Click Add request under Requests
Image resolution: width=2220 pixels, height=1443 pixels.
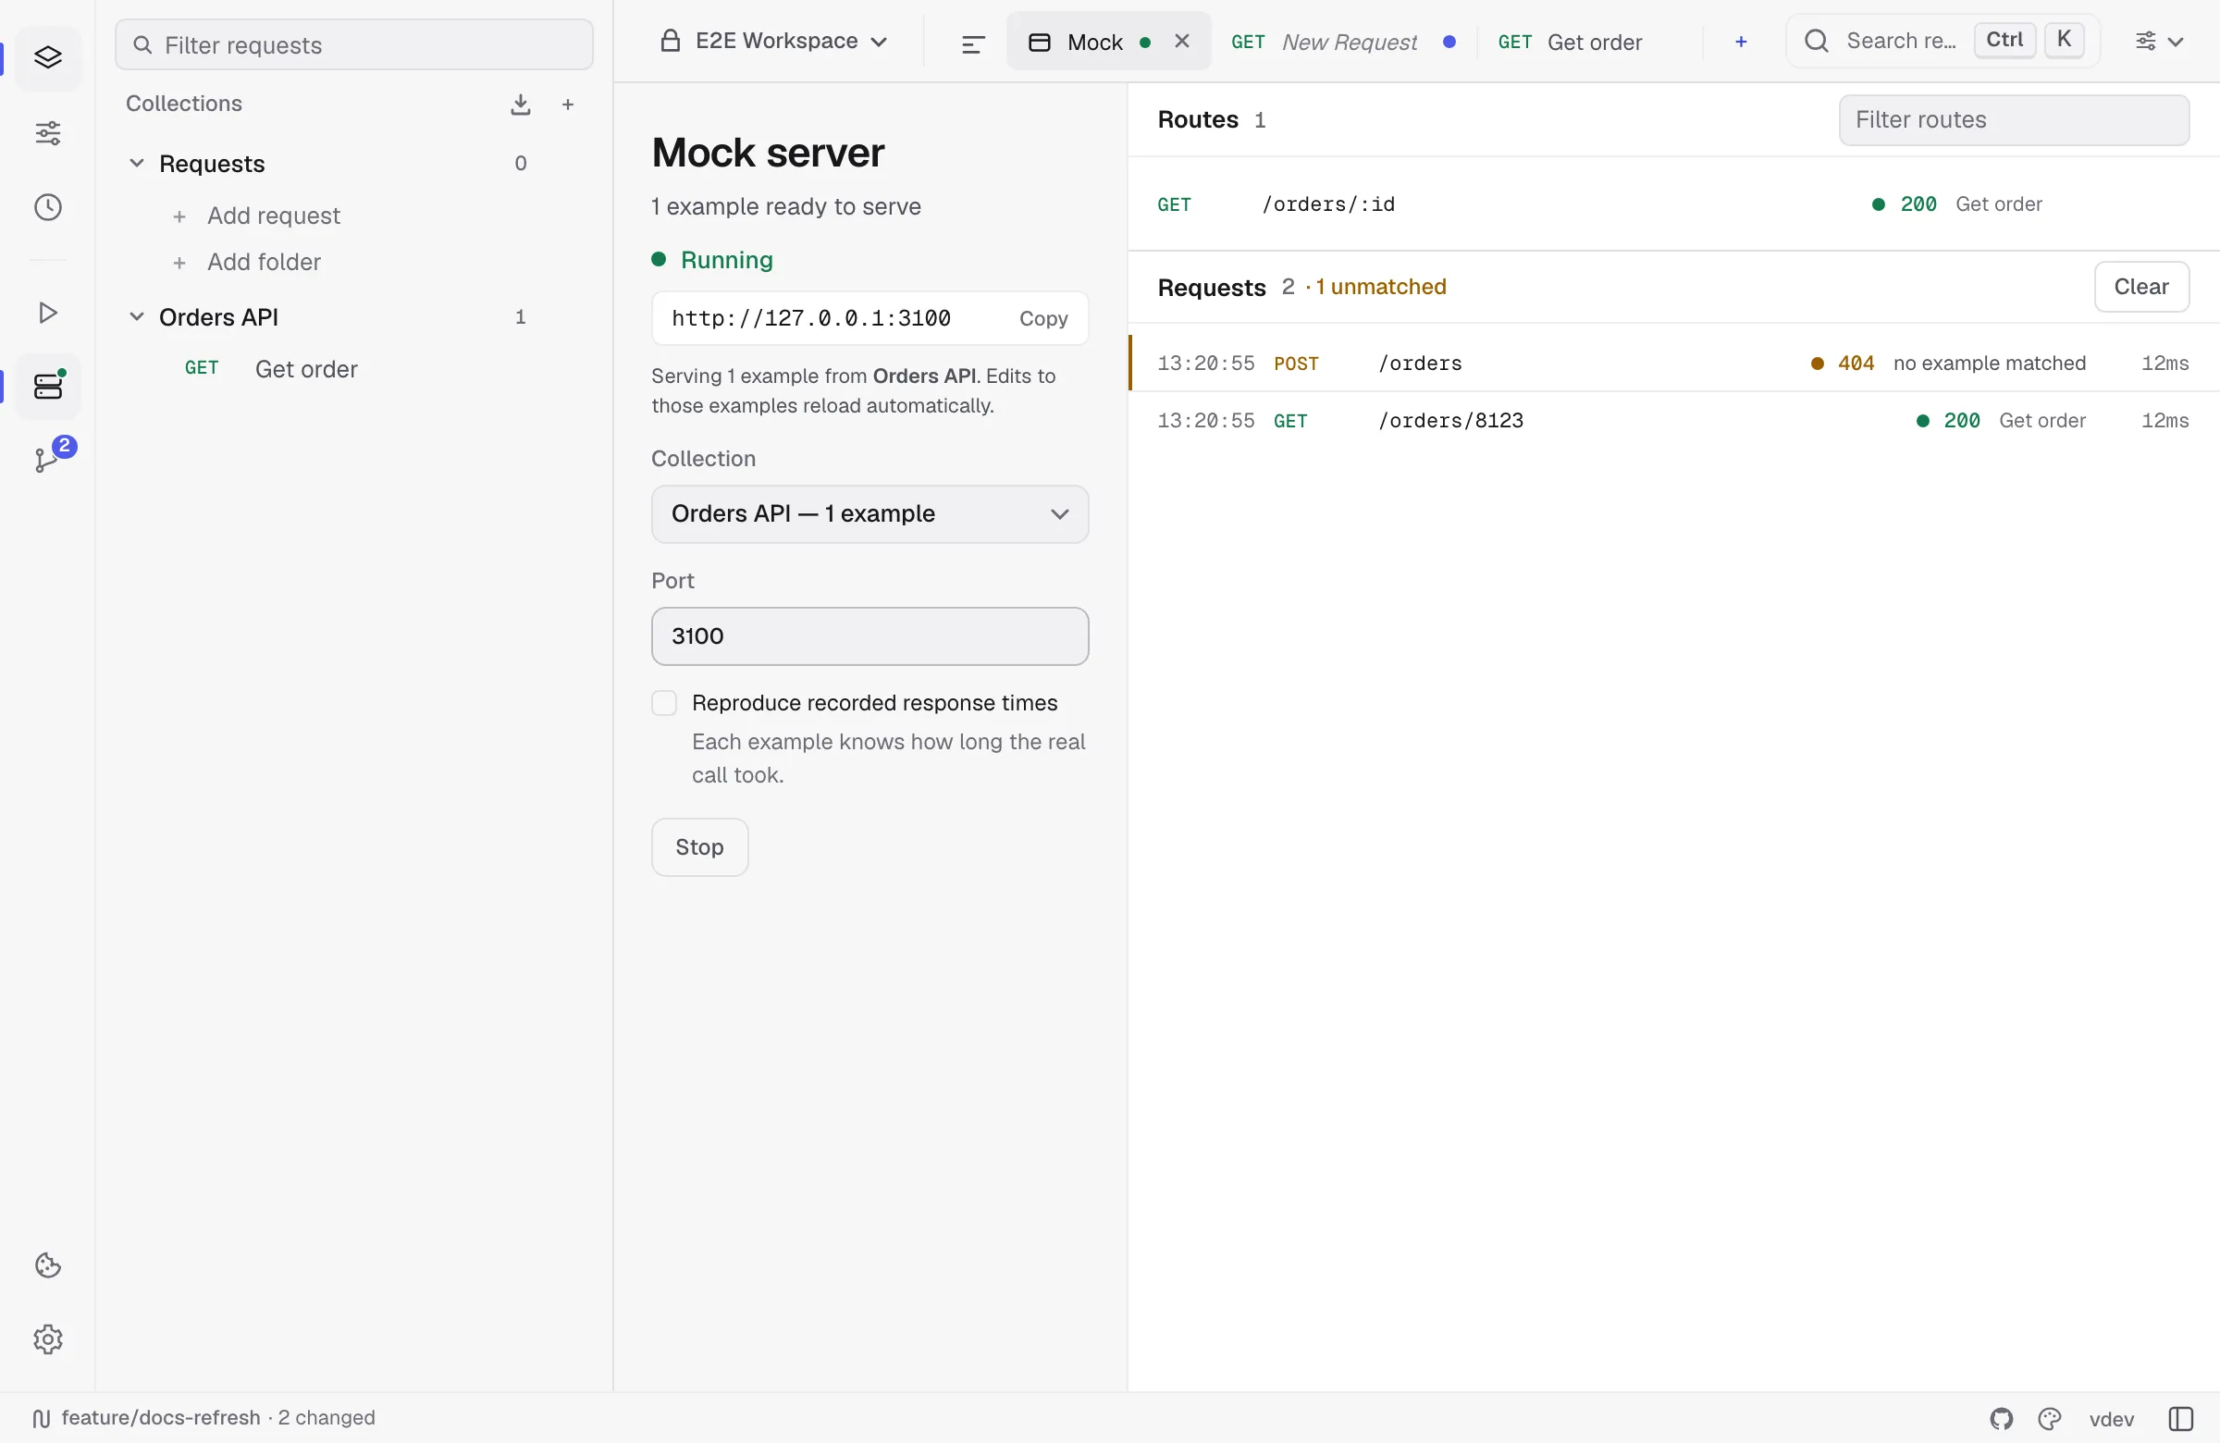[273, 216]
